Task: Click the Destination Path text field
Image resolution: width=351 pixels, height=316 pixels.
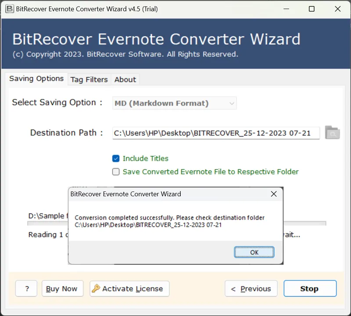Action: pos(216,133)
